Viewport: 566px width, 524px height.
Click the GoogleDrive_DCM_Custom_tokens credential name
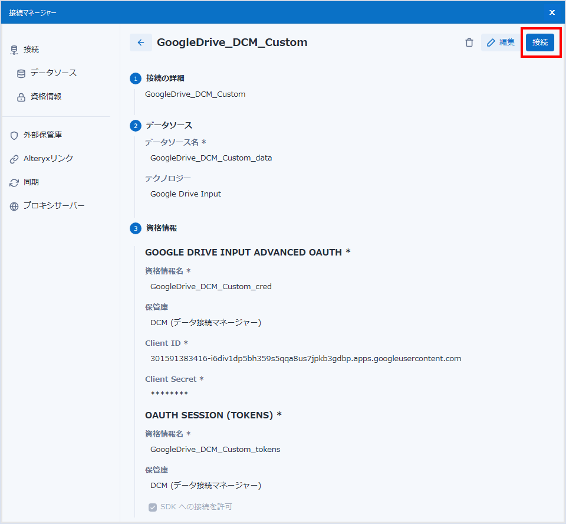[215, 450]
